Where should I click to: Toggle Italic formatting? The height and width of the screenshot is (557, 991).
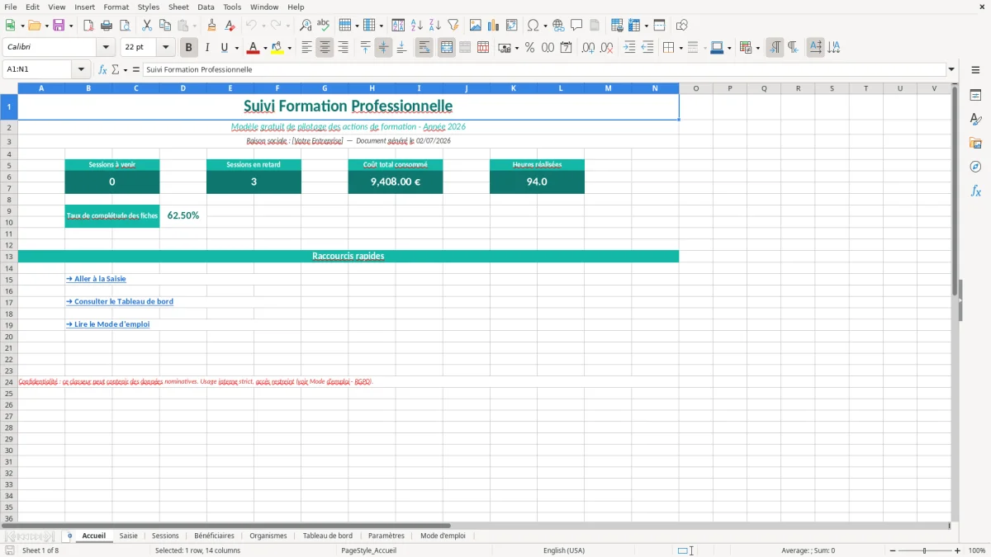[x=207, y=48]
